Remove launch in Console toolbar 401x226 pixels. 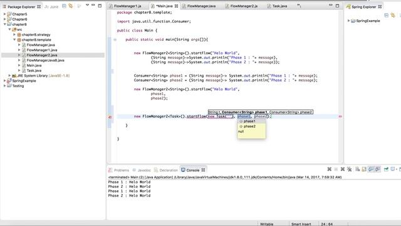pos(343,169)
